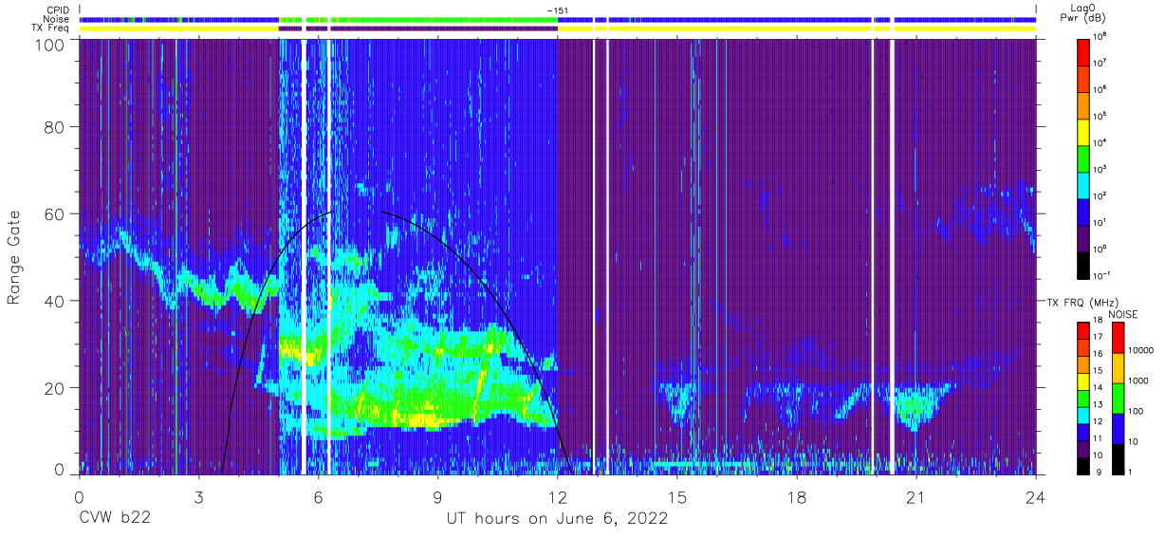Click the top power colorbar label 10 to the 8
Viewport: 1165px width, 538px height.
[x=1101, y=36]
